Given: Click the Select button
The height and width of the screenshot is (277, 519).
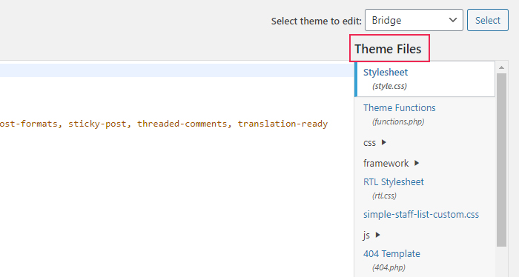Looking at the screenshot, I should click(x=488, y=20).
